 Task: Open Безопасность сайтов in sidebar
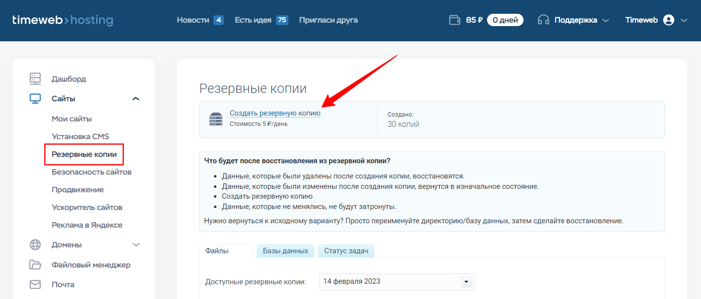[92, 172]
